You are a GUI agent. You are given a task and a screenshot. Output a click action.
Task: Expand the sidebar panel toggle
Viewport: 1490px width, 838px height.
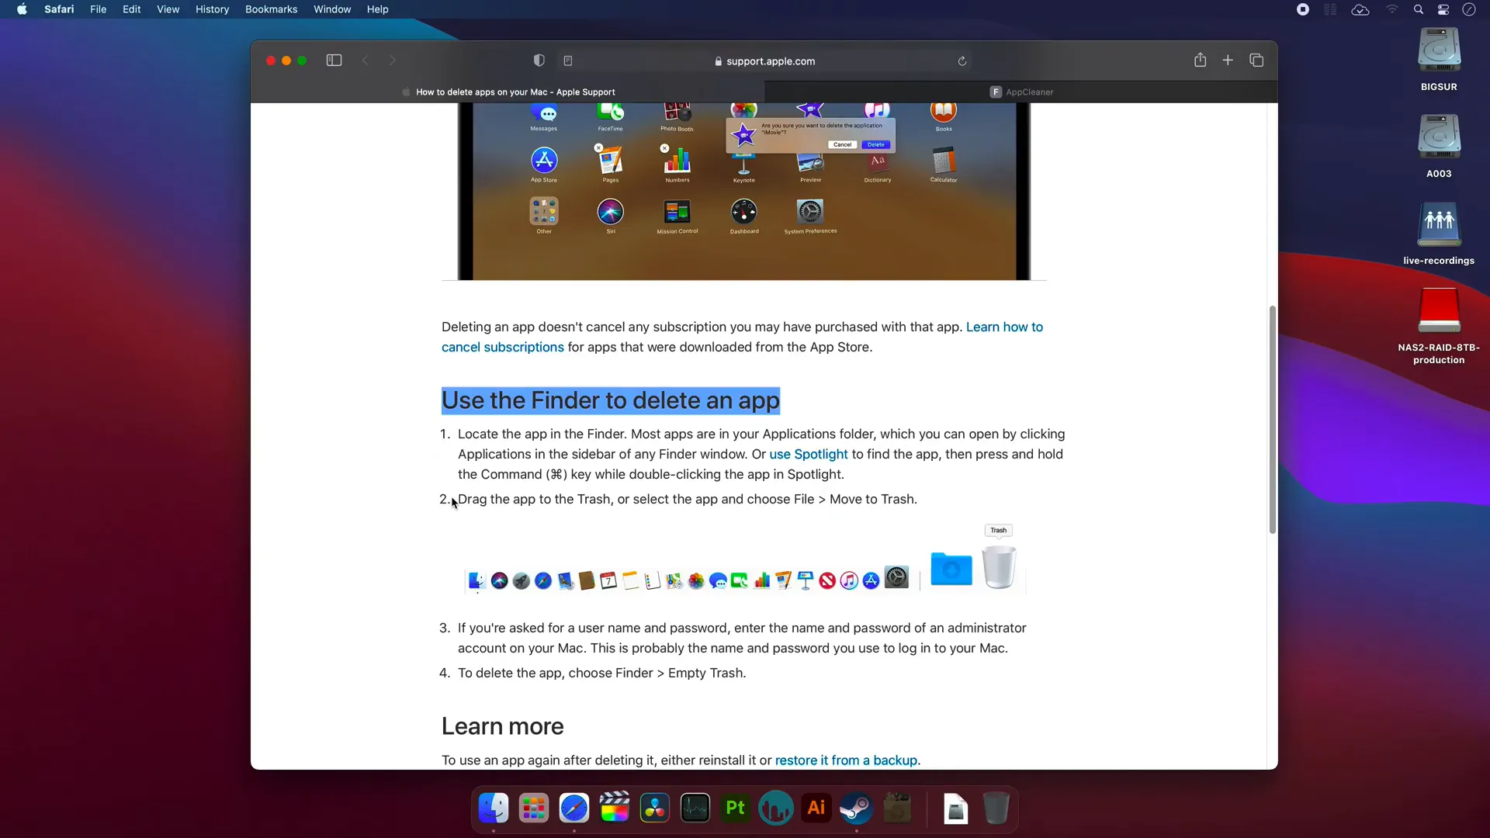click(334, 61)
